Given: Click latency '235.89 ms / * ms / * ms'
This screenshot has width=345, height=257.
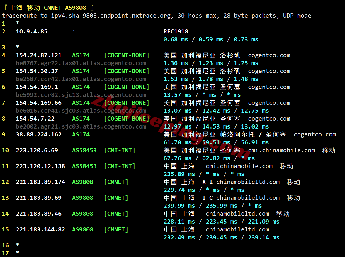Looking at the screenshot, I should pos(204,174).
